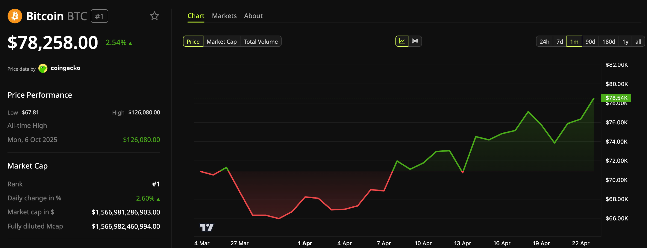This screenshot has width=647, height=248.
Task: Toggle the Market Cap chart view
Action: point(221,41)
